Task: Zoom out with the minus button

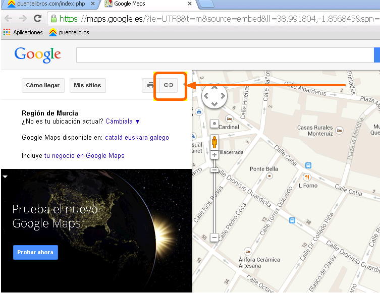Action: coord(214,238)
